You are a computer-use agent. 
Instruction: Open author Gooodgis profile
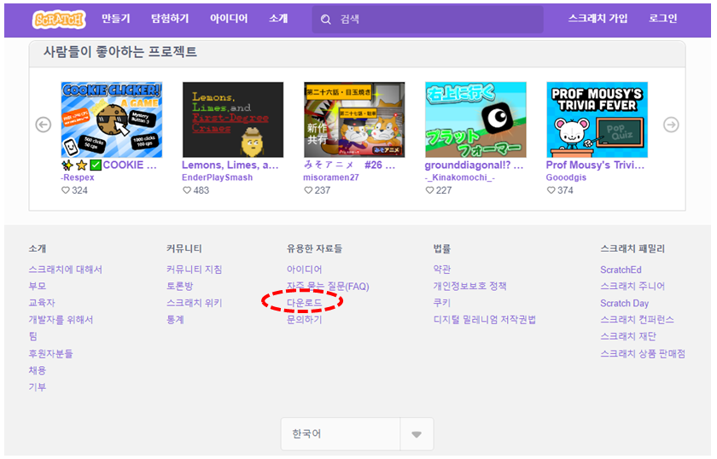[x=566, y=177]
